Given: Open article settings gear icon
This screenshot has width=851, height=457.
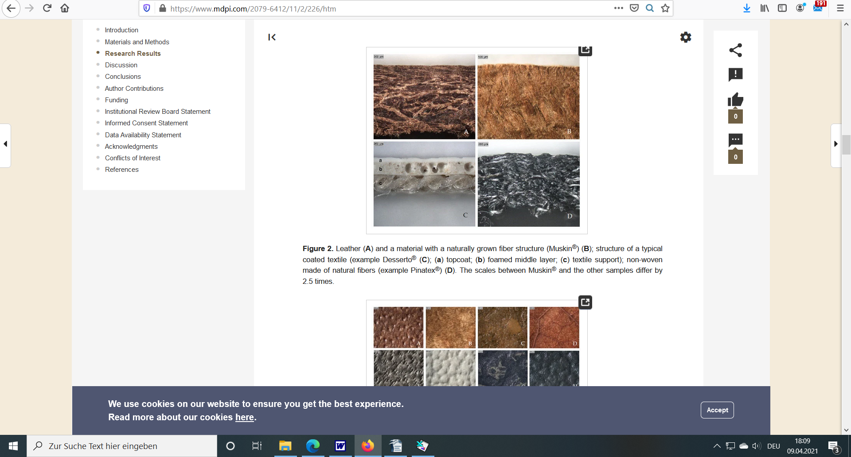Looking at the screenshot, I should tap(685, 37).
